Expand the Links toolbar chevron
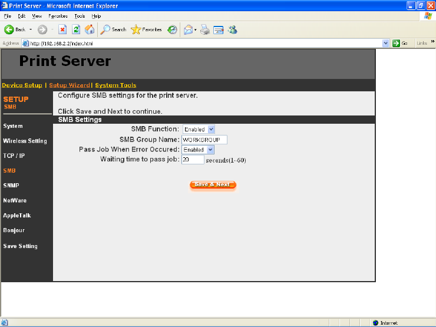This screenshot has width=436, height=327. (x=432, y=42)
